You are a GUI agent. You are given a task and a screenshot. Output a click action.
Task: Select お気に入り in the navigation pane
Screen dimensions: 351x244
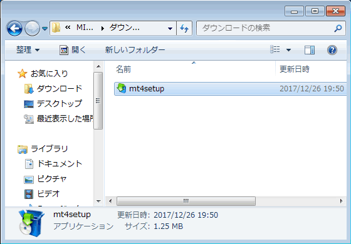(x=50, y=74)
